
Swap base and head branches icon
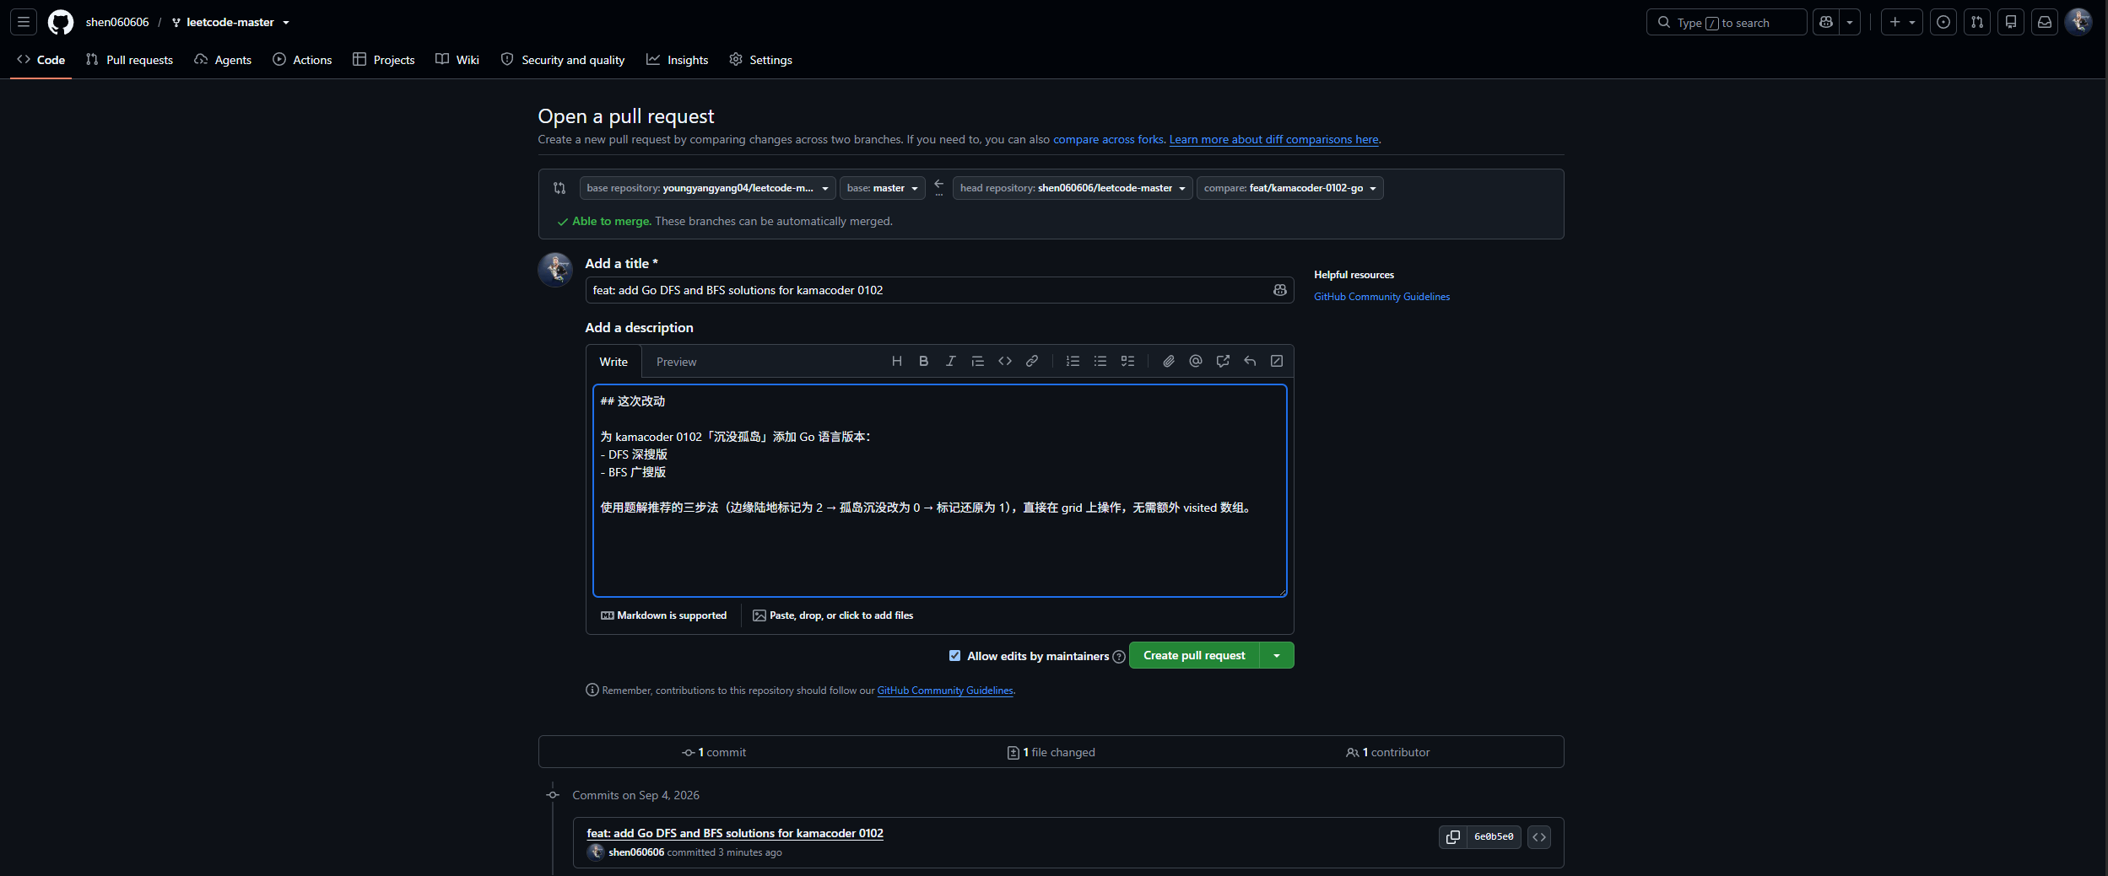point(559,188)
